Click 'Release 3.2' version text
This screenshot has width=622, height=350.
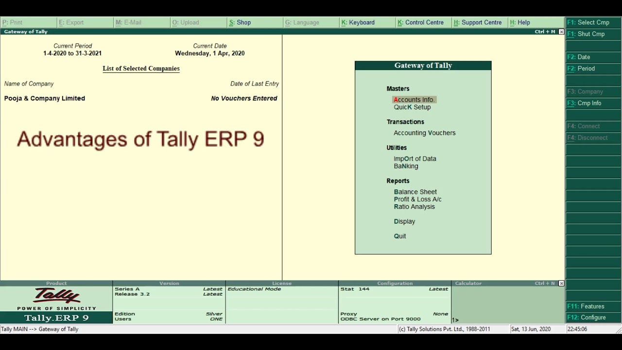pos(132,294)
